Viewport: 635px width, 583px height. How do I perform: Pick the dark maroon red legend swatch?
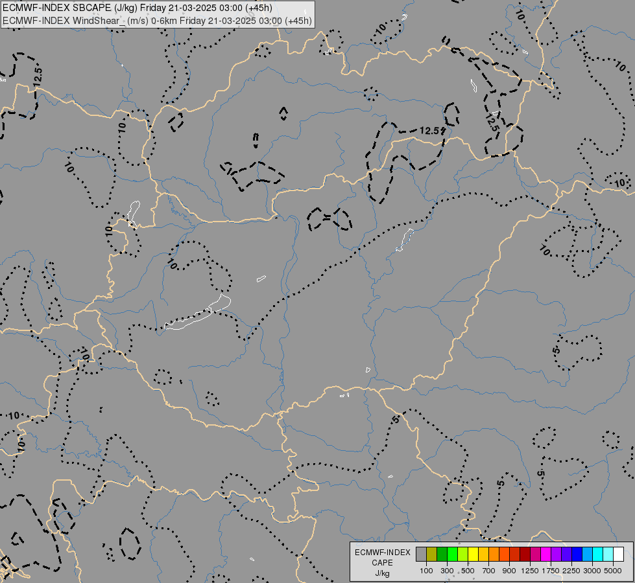525,554
